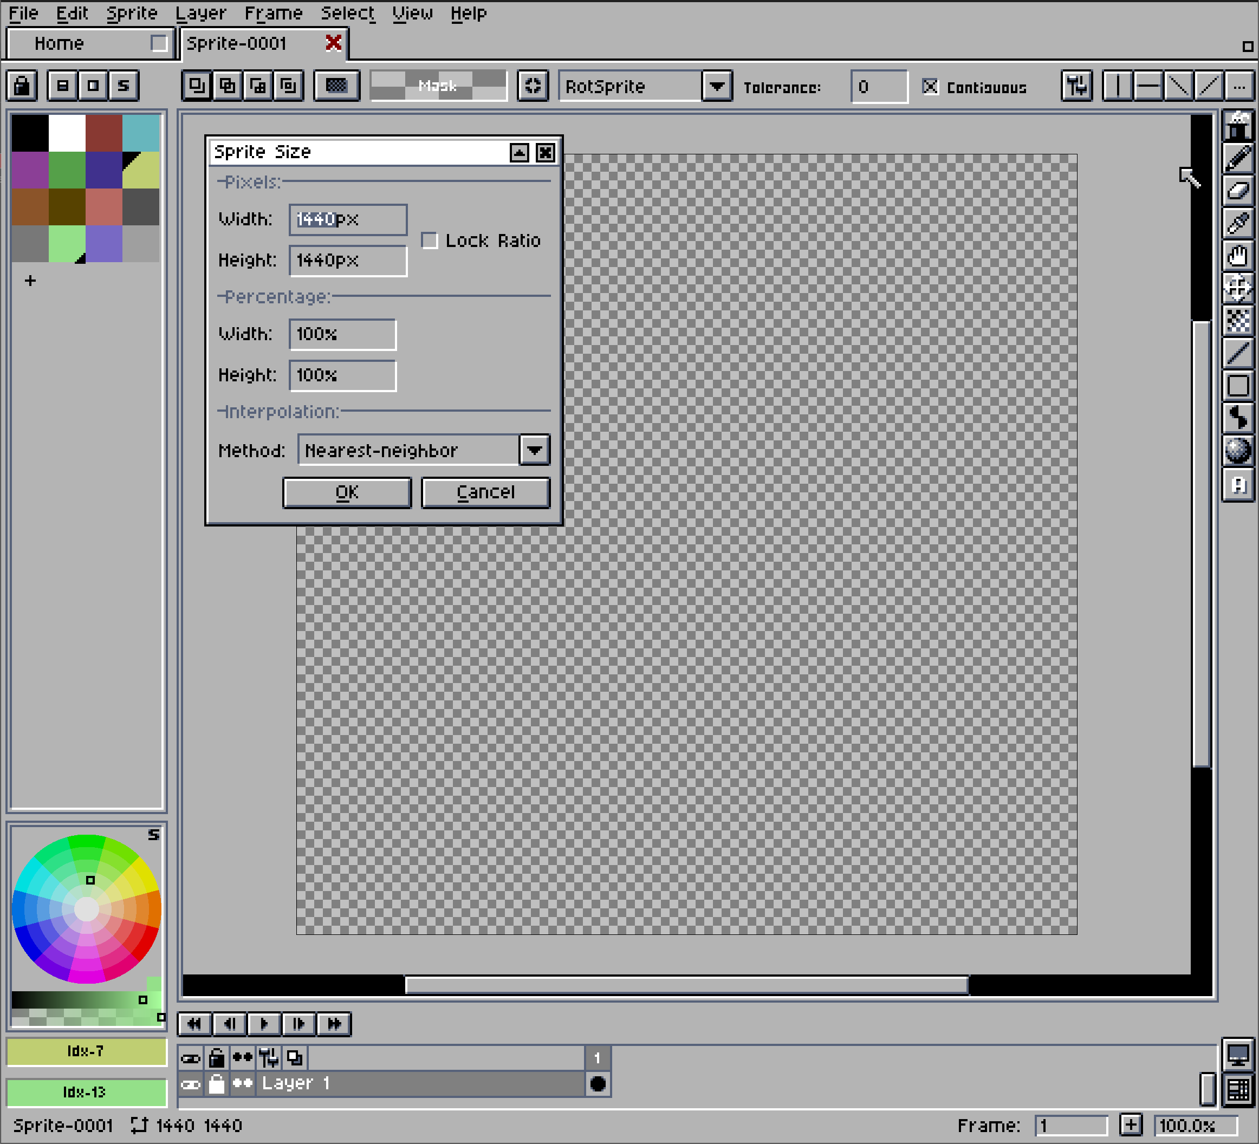Select the Spray/Paint bucket tool

[1238, 321]
